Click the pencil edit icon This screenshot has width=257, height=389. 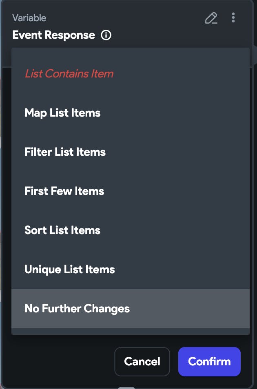click(x=211, y=18)
